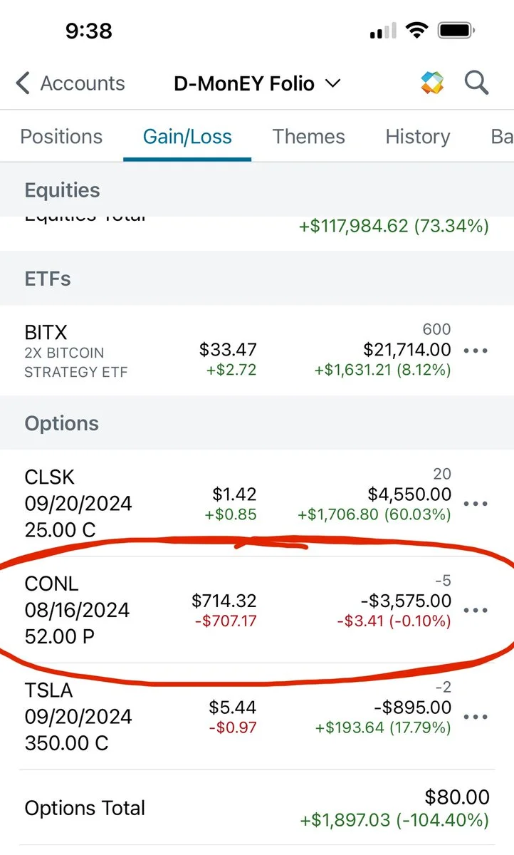
Task: Open the History tab
Action: pos(417,137)
